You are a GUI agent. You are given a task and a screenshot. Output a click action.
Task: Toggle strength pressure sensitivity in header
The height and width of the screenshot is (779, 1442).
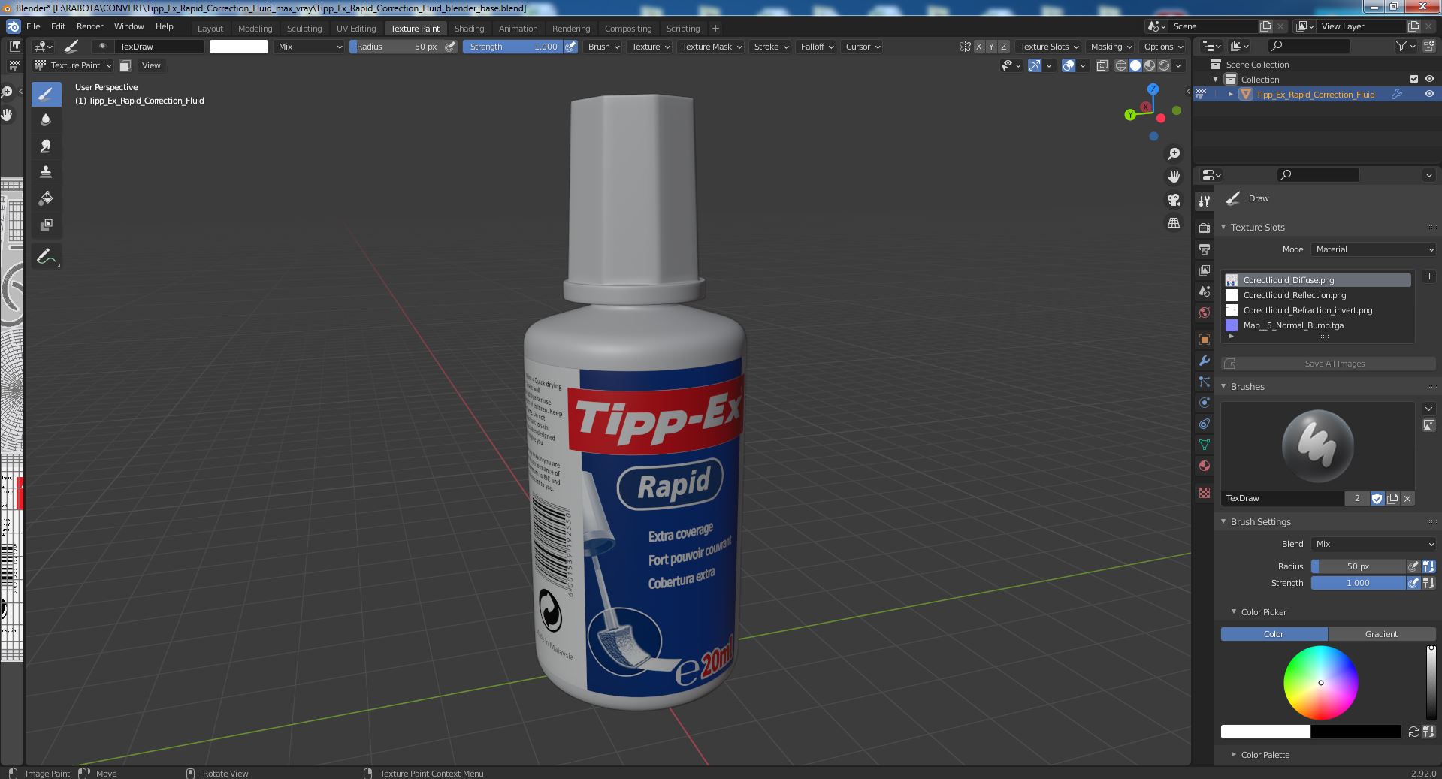[x=571, y=47]
